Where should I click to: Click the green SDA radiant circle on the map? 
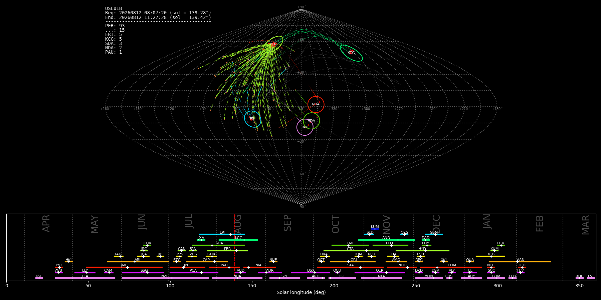(312, 121)
